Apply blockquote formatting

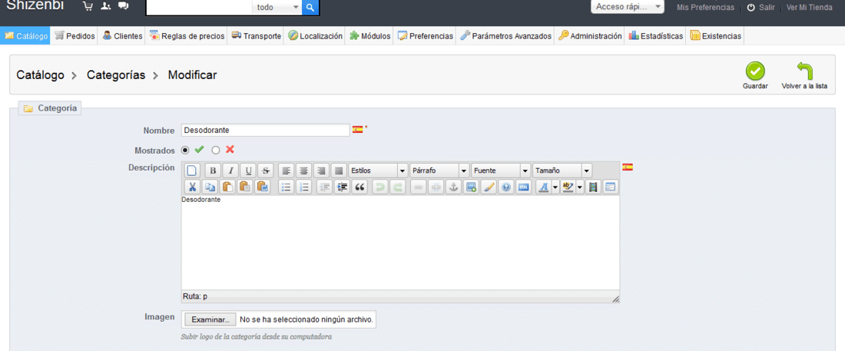point(360,187)
